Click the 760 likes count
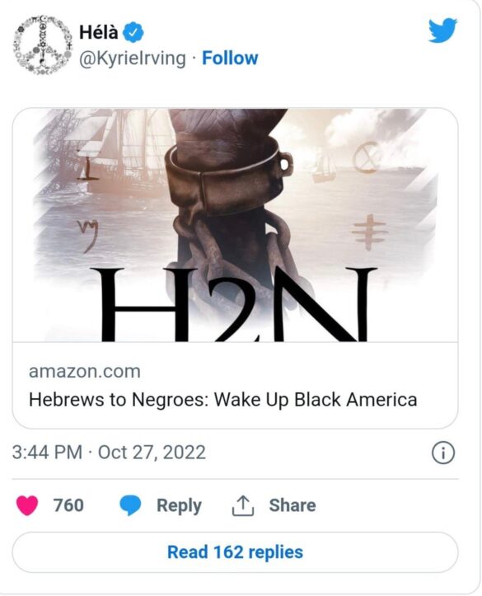 click(x=68, y=505)
